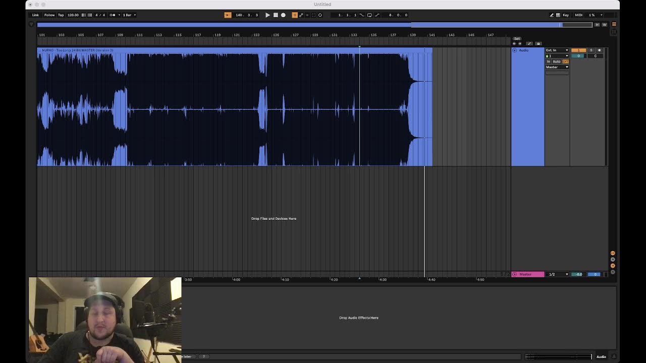646x363 pixels.
Task: Click the Stop button in the transport
Action: click(x=276, y=15)
